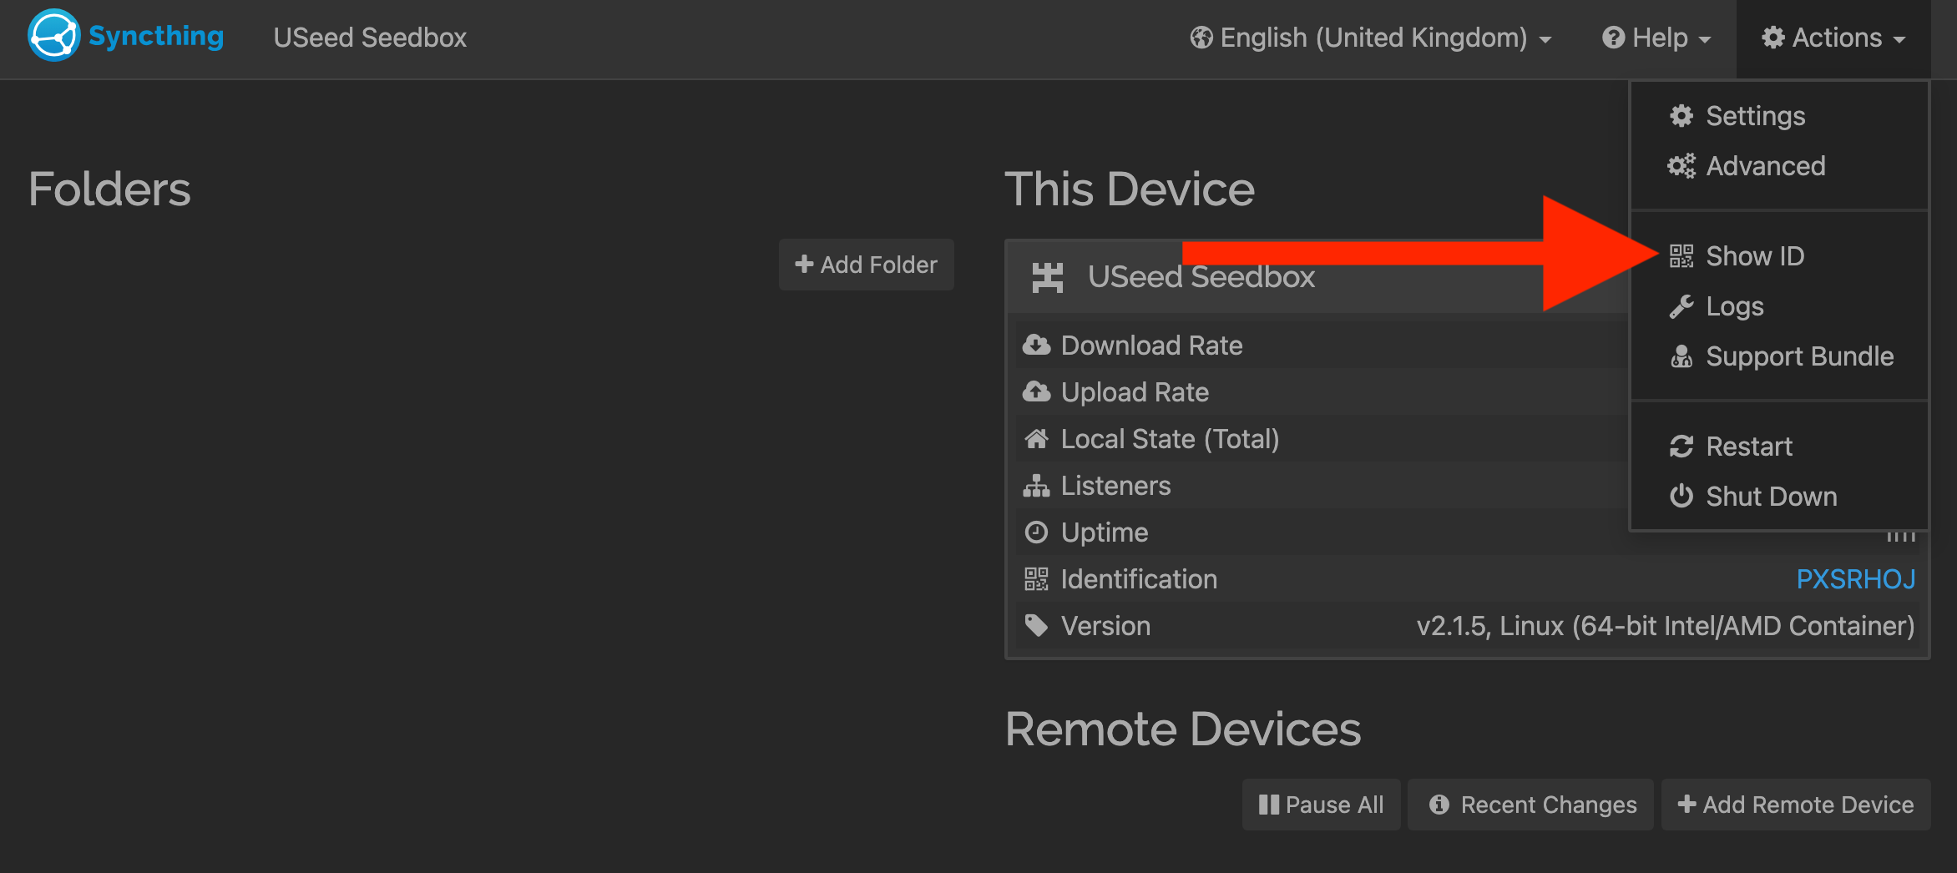Click the Support Bundle icon
Viewport: 1957px width, 873px height.
[x=1681, y=356]
